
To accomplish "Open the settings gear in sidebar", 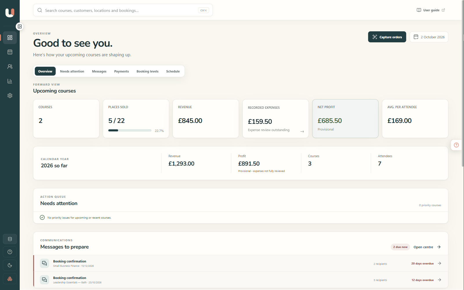I will pos(10,95).
